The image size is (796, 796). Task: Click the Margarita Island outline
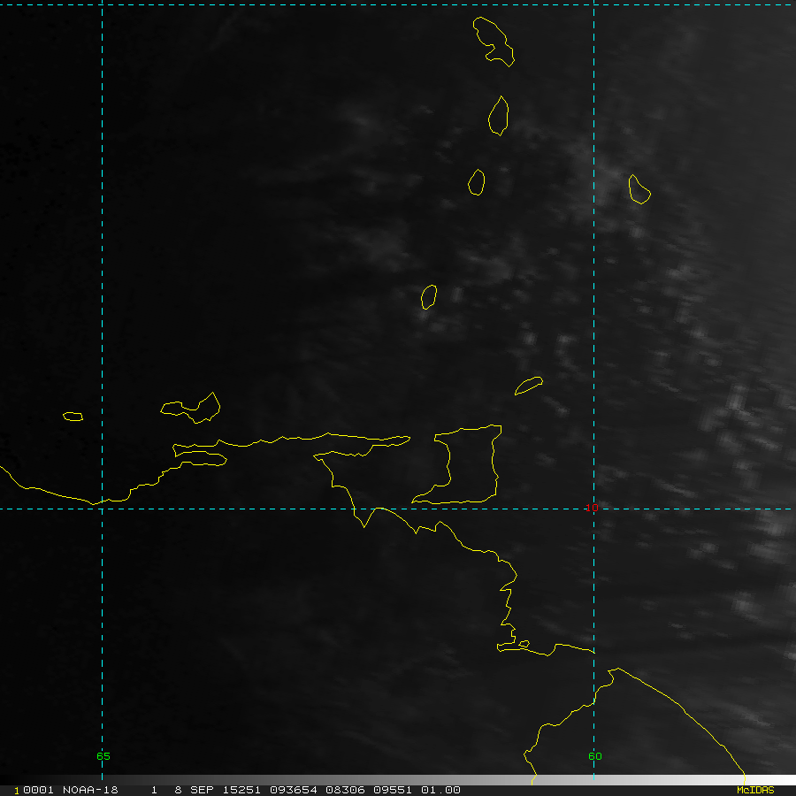point(193,408)
